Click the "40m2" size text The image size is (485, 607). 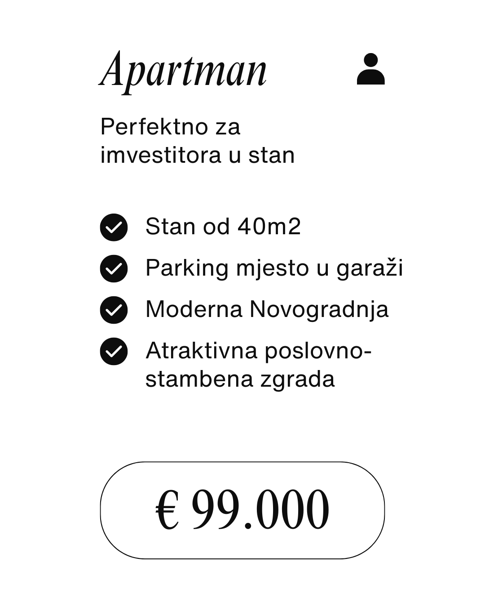point(269,226)
